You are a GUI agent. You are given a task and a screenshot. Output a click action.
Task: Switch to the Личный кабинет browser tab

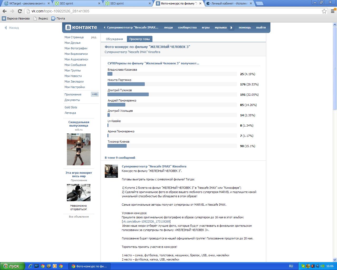229,3
